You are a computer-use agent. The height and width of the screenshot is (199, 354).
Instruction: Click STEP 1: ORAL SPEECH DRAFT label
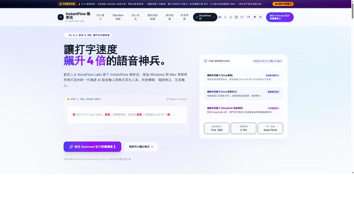pos(86,99)
